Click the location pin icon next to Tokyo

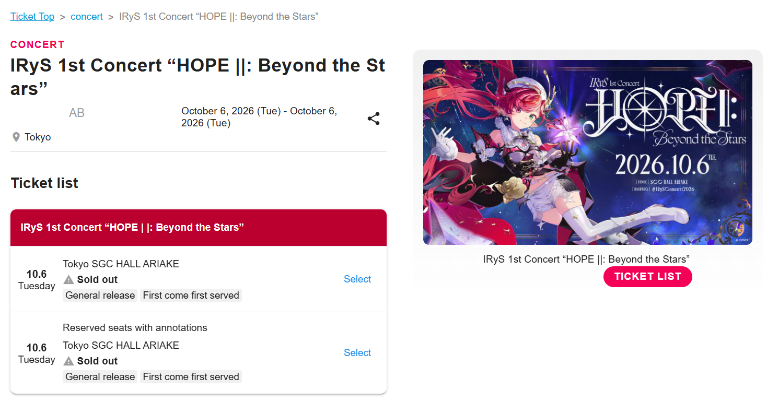pyautogui.click(x=16, y=137)
